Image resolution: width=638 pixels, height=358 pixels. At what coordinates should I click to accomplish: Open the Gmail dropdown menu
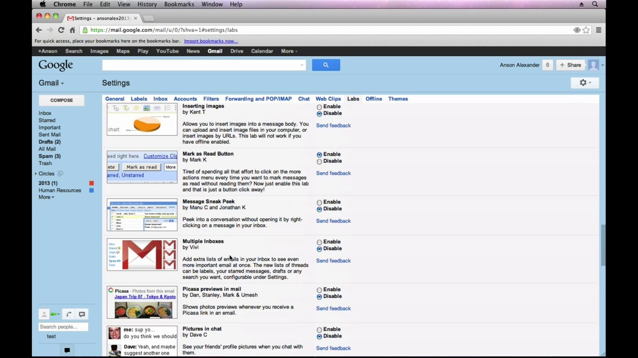click(51, 83)
